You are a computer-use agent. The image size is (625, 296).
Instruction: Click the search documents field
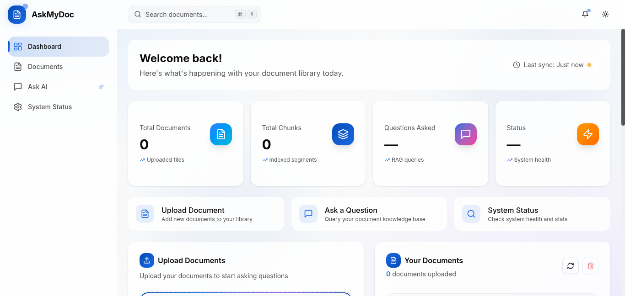click(x=194, y=14)
